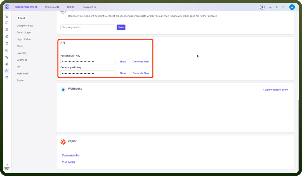
Task: Select Webhooks in the settings list
Action: click(x=23, y=74)
